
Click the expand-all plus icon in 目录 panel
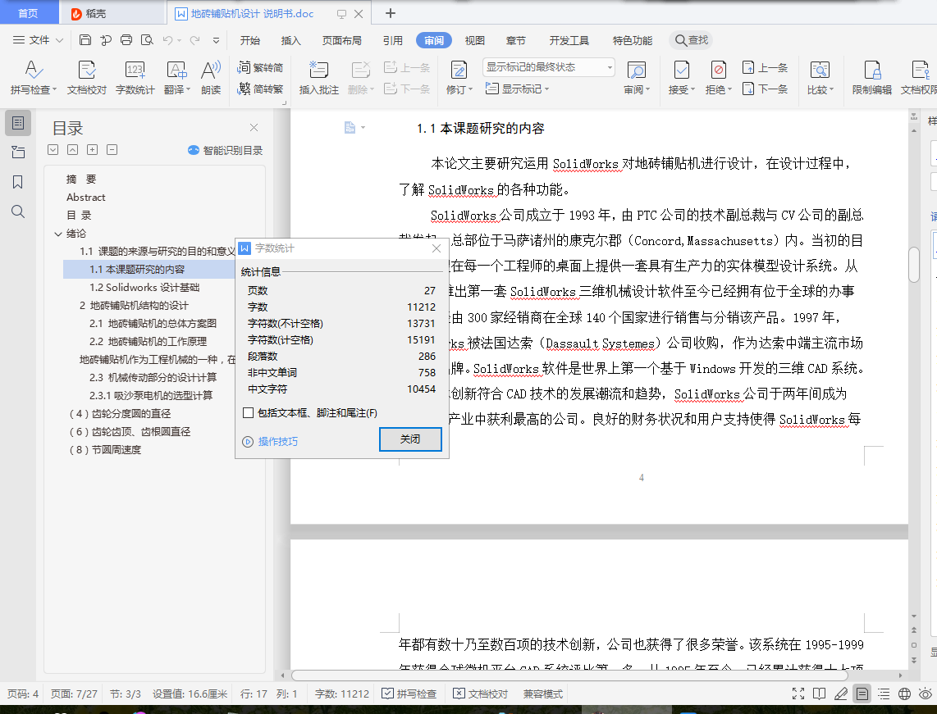[x=92, y=150]
